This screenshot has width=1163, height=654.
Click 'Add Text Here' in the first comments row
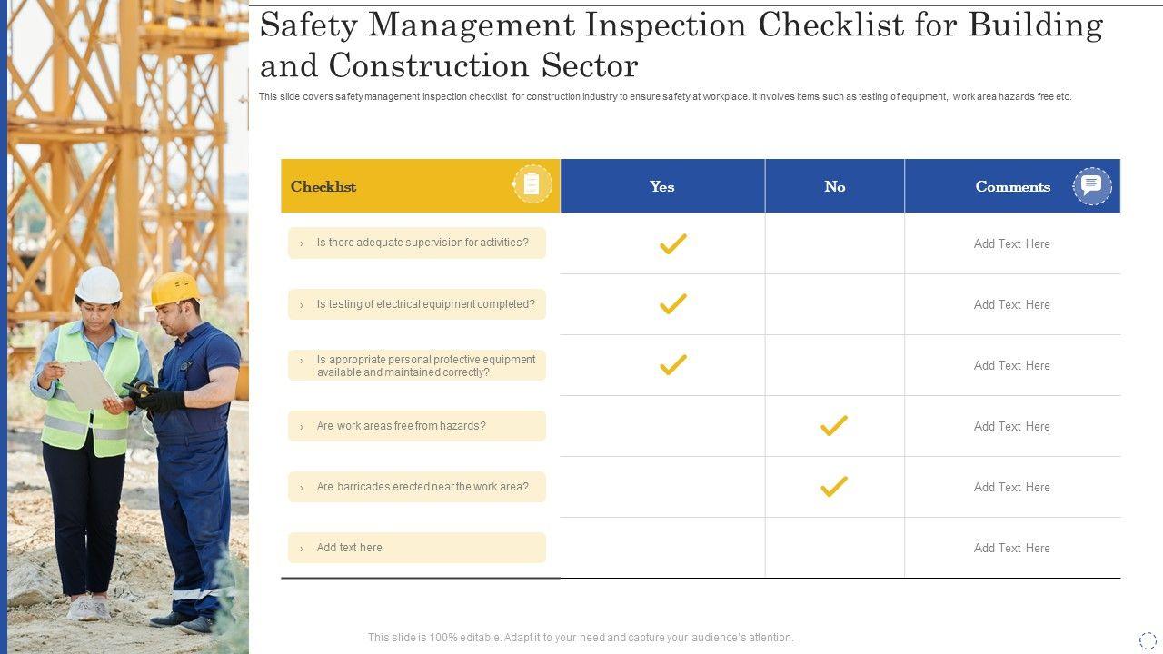click(x=1011, y=243)
